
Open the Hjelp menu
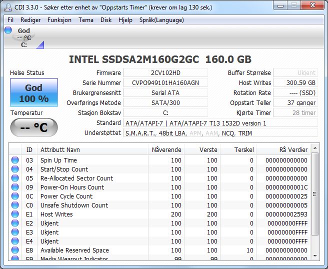125,20
